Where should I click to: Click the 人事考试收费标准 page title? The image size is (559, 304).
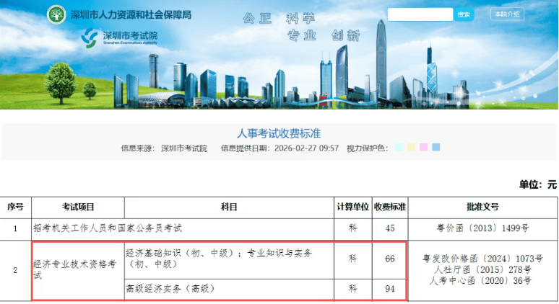tap(279, 134)
